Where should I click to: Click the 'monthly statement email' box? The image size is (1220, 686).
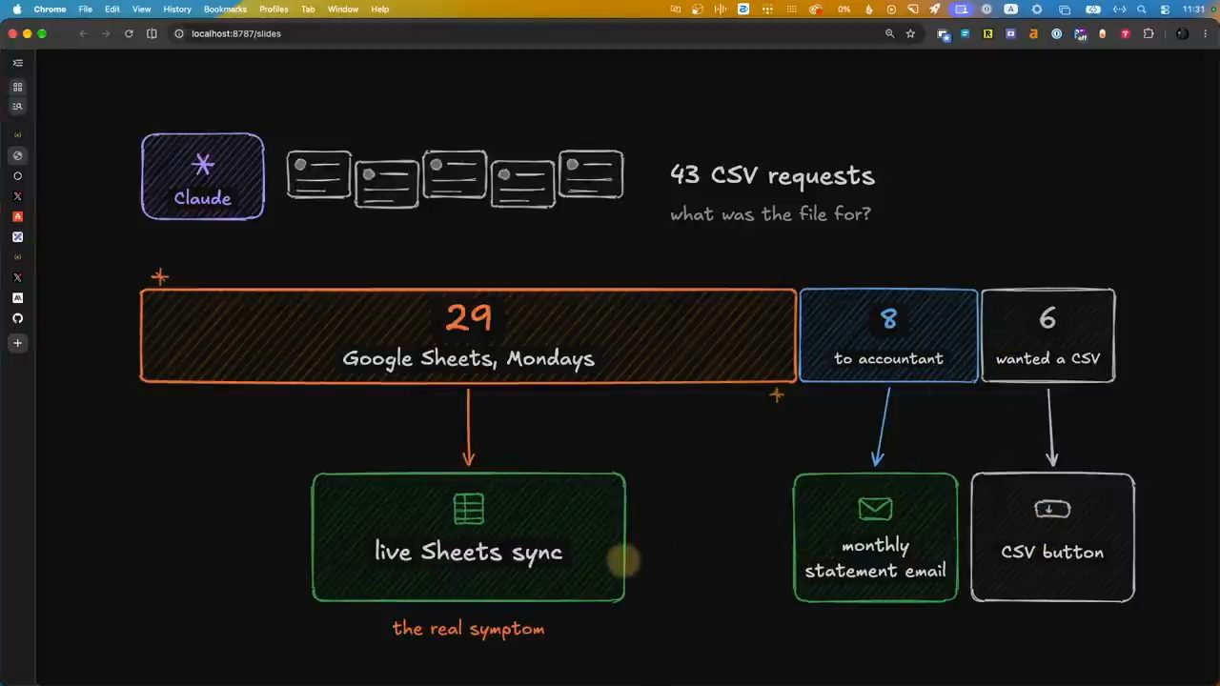(x=875, y=537)
